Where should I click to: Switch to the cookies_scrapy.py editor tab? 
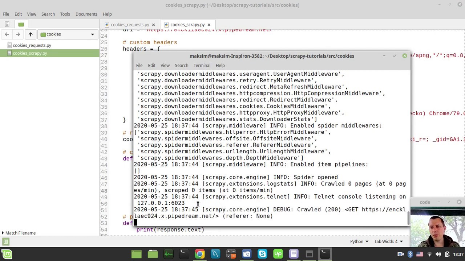tap(187, 25)
